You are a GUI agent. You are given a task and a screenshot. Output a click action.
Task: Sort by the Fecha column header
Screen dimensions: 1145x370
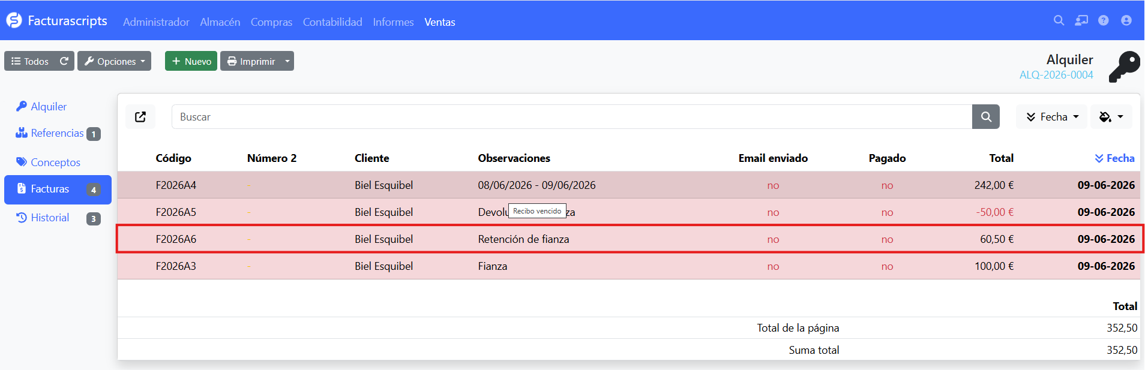click(x=1114, y=158)
